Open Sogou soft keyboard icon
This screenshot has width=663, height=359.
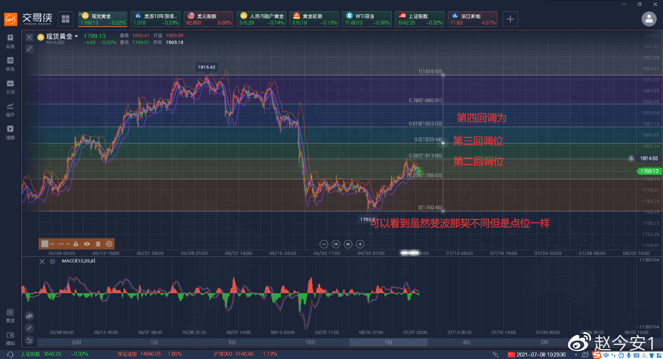(x=636, y=354)
